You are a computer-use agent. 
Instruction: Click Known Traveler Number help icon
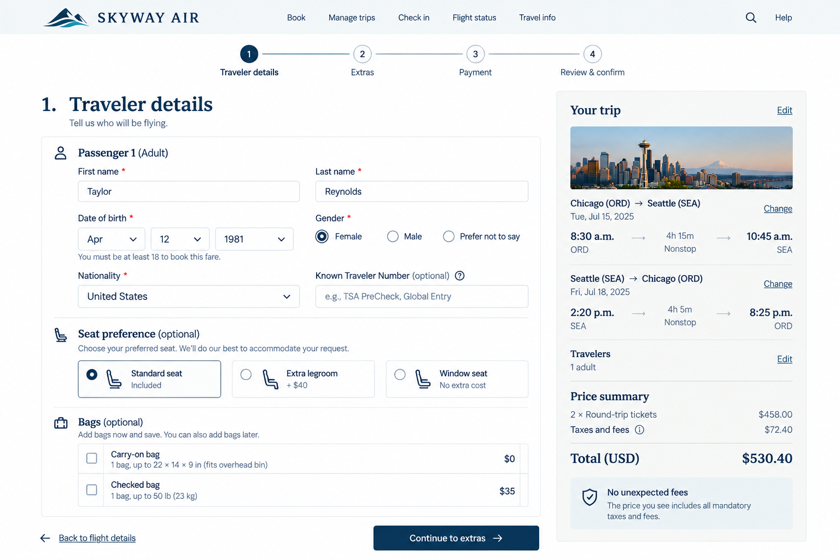click(x=460, y=276)
